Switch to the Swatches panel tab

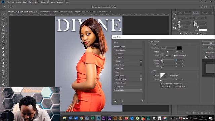click(x=187, y=13)
